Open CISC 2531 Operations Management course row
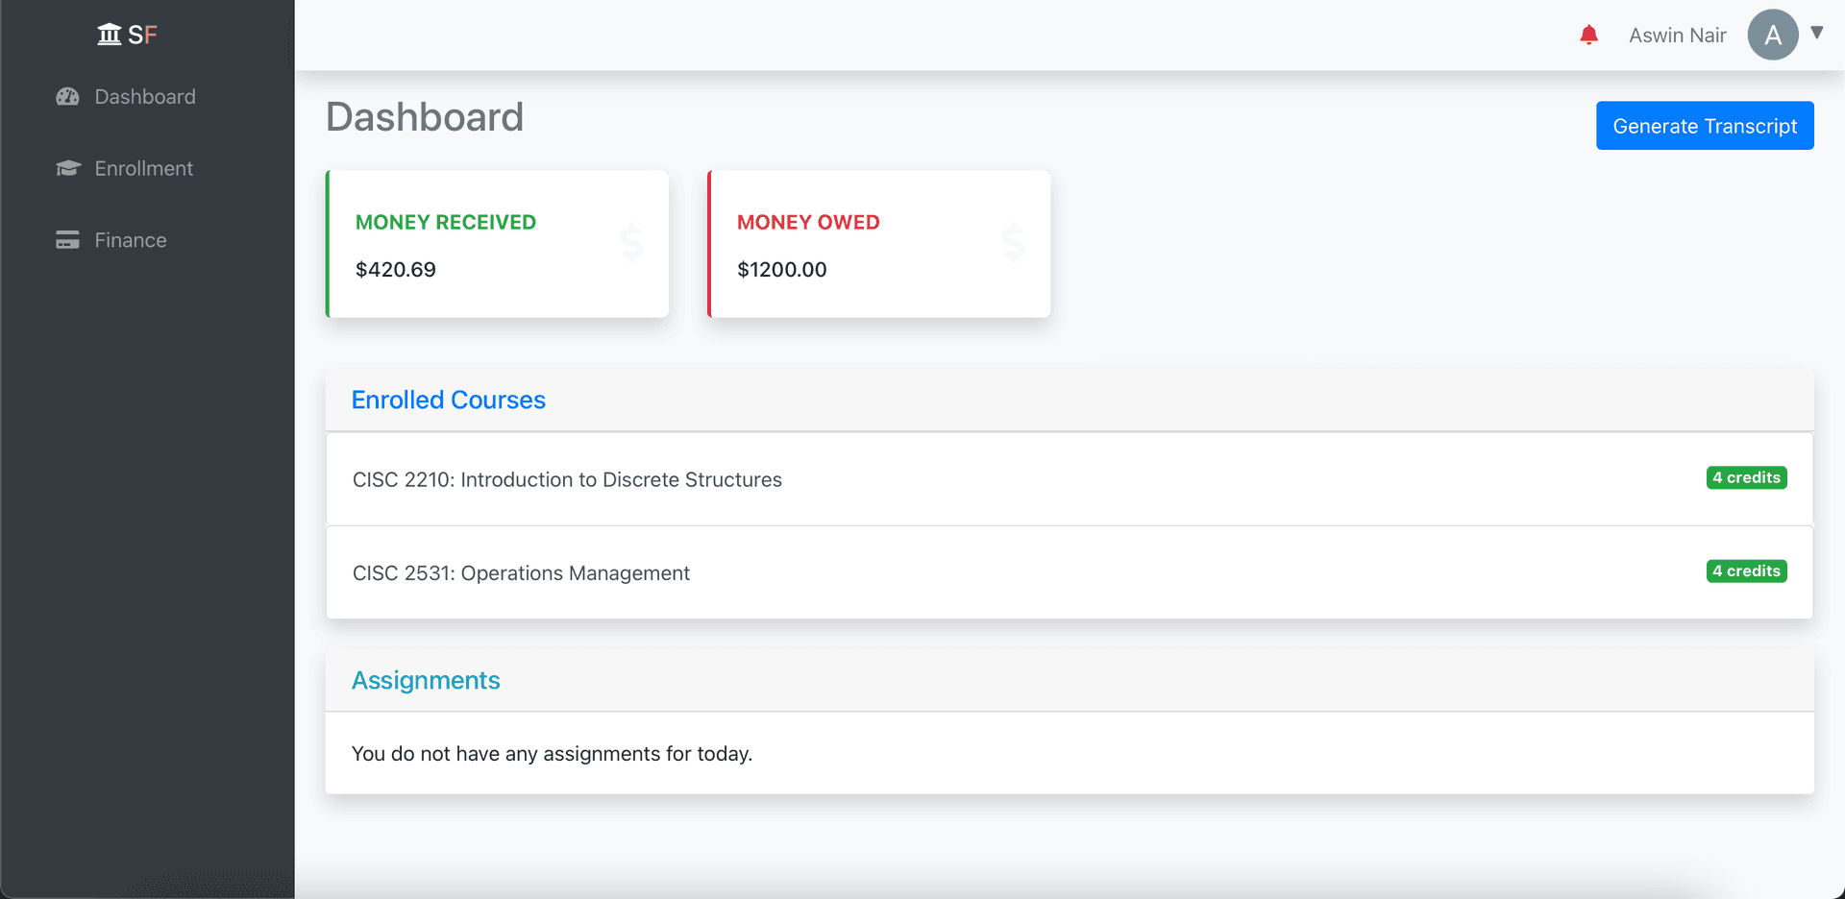 (521, 573)
